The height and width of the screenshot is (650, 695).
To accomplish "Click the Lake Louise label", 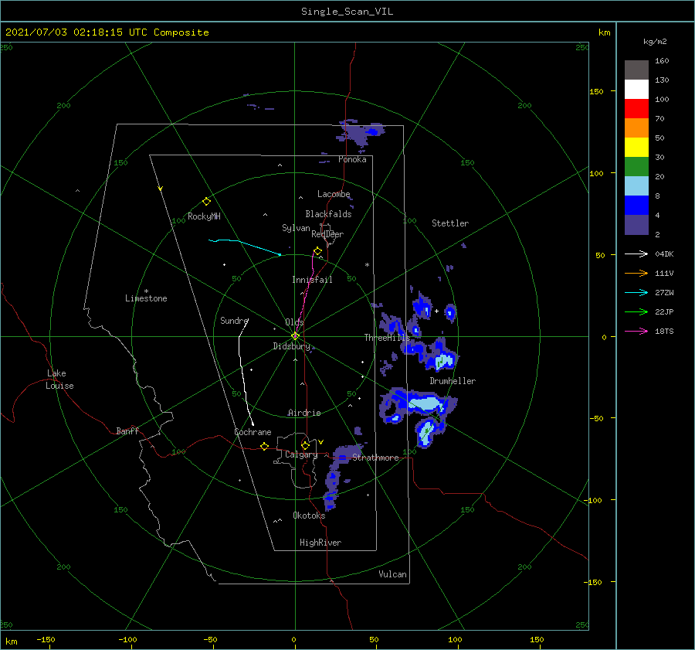I will tap(59, 379).
